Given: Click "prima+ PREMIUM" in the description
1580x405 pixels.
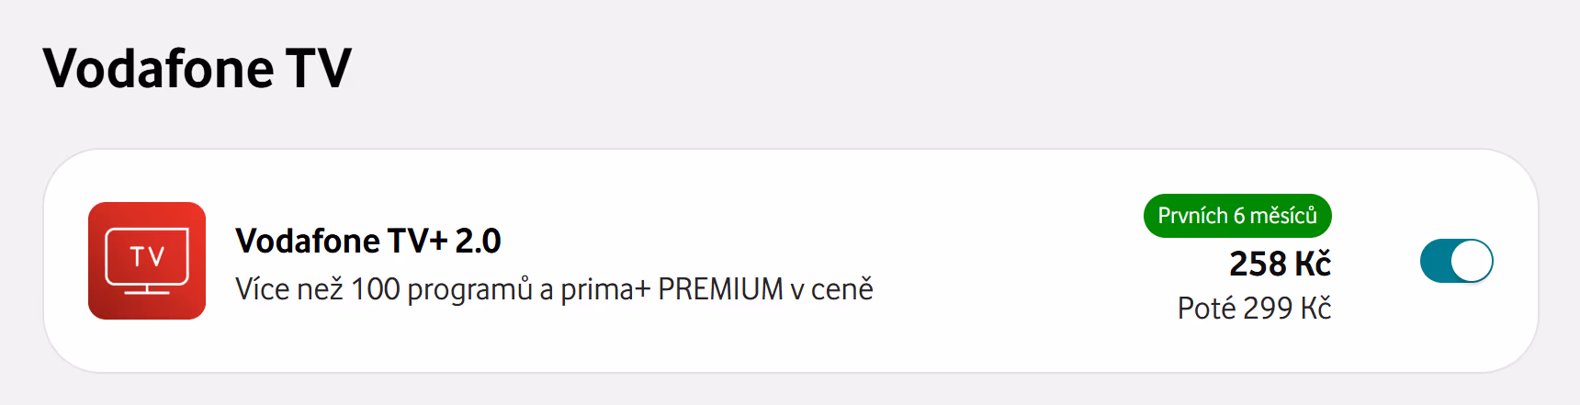Looking at the screenshot, I should click(x=671, y=289).
